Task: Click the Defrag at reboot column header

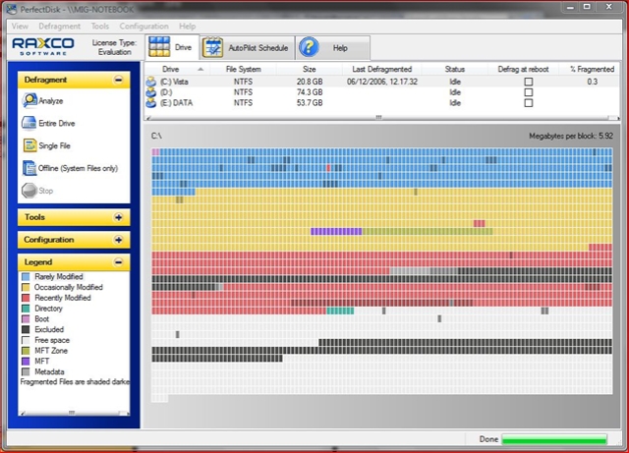Action: (523, 69)
